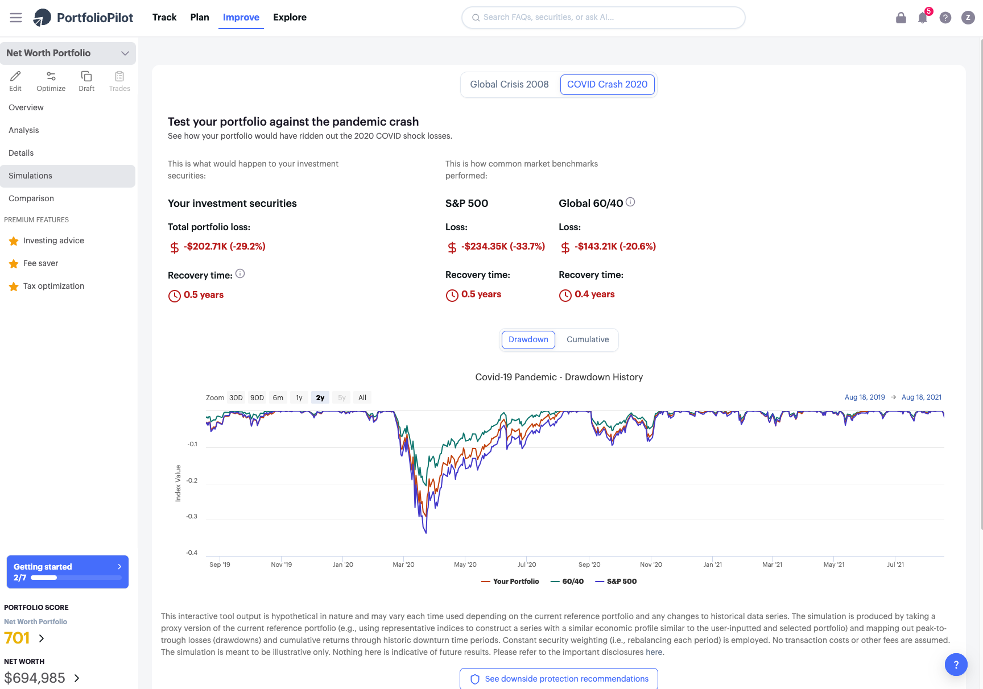Click the search magnifier icon
983x689 pixels.
pyautogui.click(x=476, y=18)
